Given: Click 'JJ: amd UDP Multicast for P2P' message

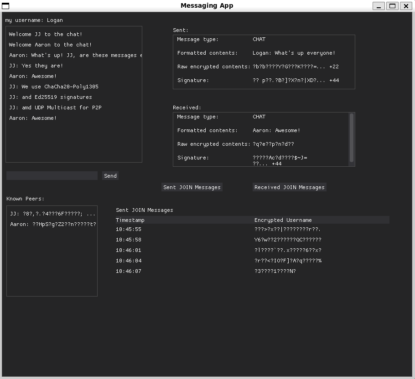Looking at the screenshot, I should [x=55, y=108].
